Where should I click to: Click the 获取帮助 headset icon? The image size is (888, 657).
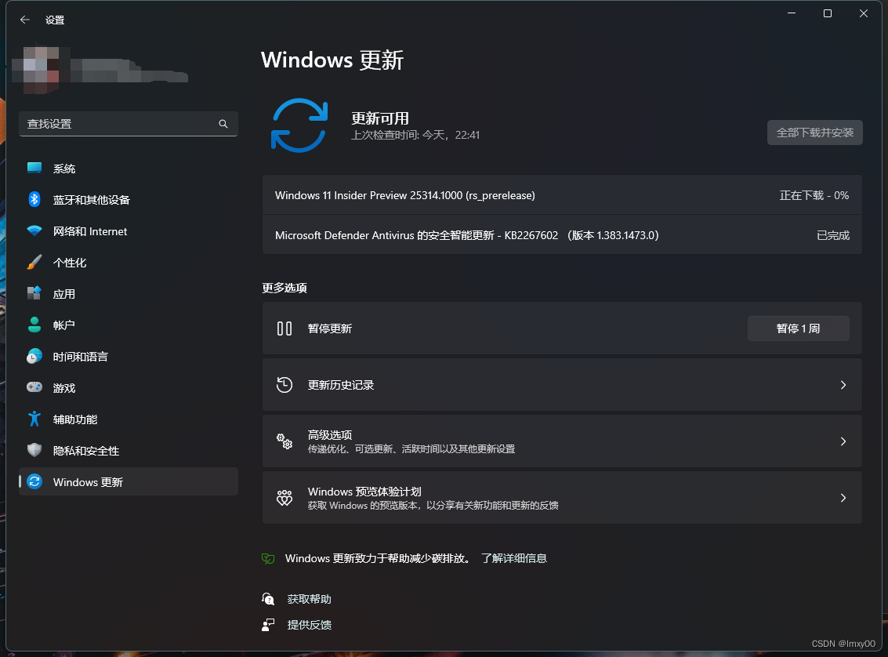(x=268, y=599)
